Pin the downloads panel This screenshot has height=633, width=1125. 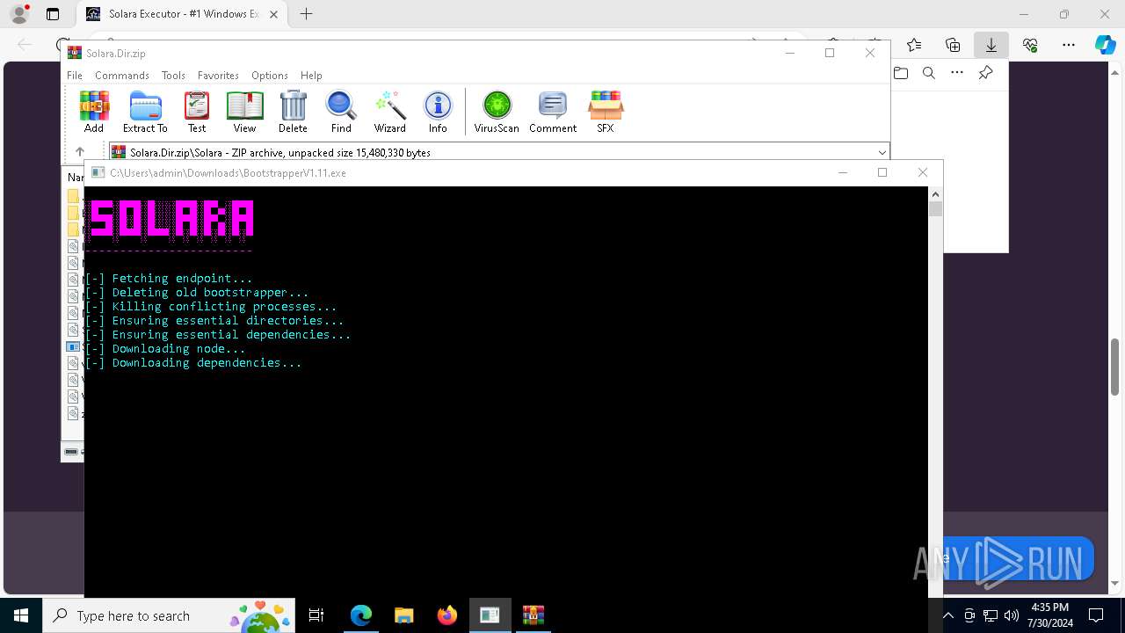pos(985,73)
